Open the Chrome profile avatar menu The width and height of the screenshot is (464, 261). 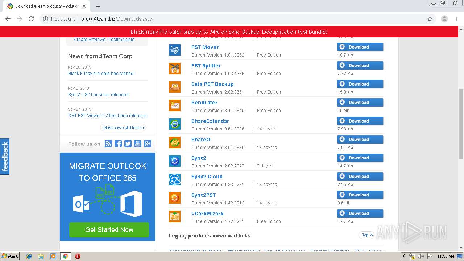[444, 19]
